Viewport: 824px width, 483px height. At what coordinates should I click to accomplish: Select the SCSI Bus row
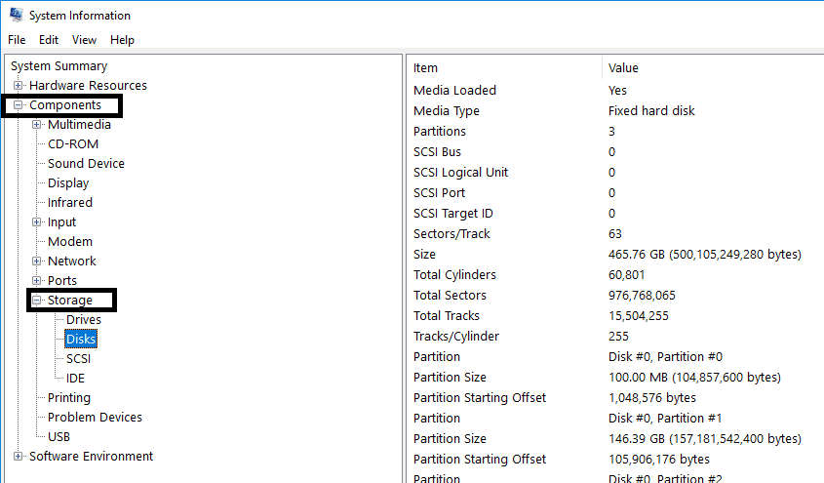(615, 152)
